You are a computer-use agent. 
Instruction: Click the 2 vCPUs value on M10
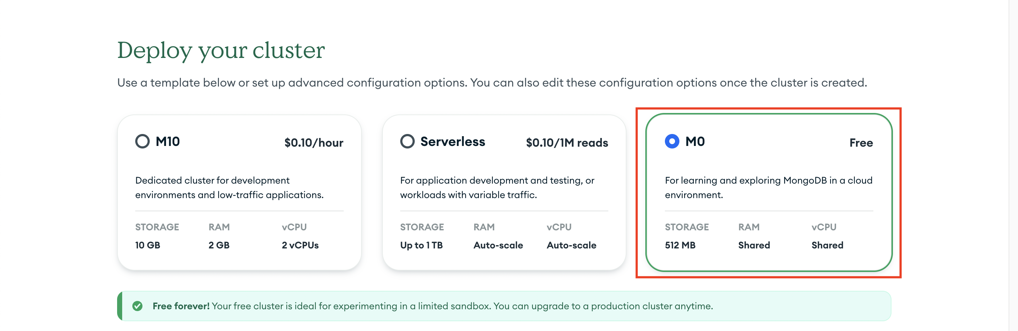click(300, 245)
